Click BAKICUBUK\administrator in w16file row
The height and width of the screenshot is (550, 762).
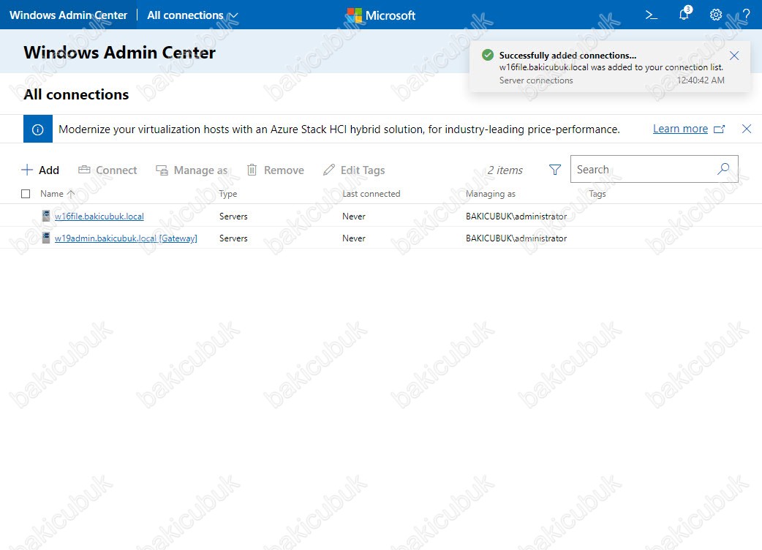[x=516, y=216]
